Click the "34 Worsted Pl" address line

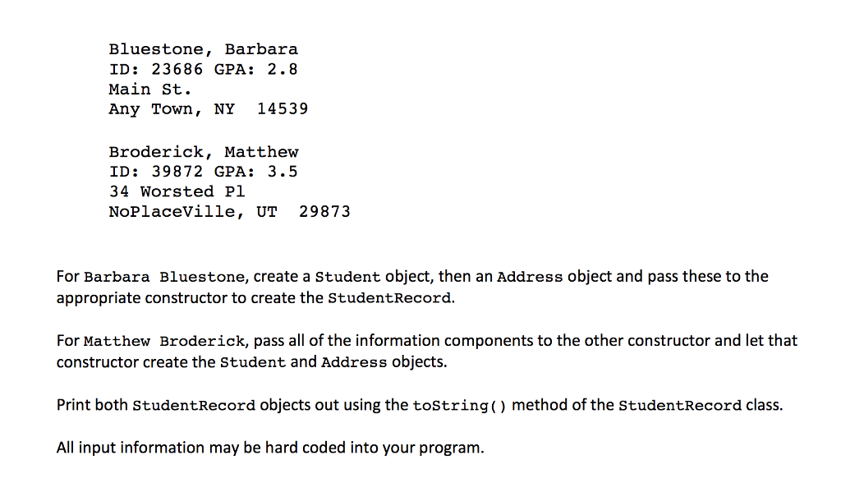177,191
